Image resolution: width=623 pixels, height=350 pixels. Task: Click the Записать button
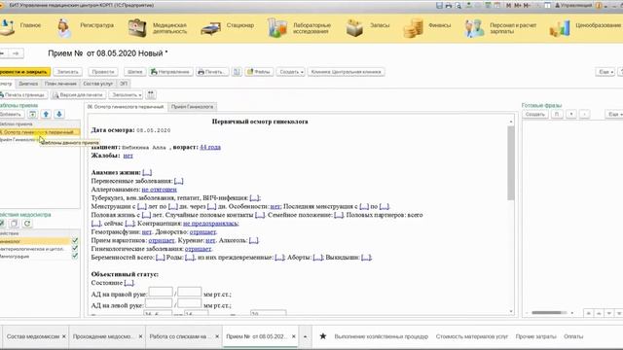coord(67,72)
